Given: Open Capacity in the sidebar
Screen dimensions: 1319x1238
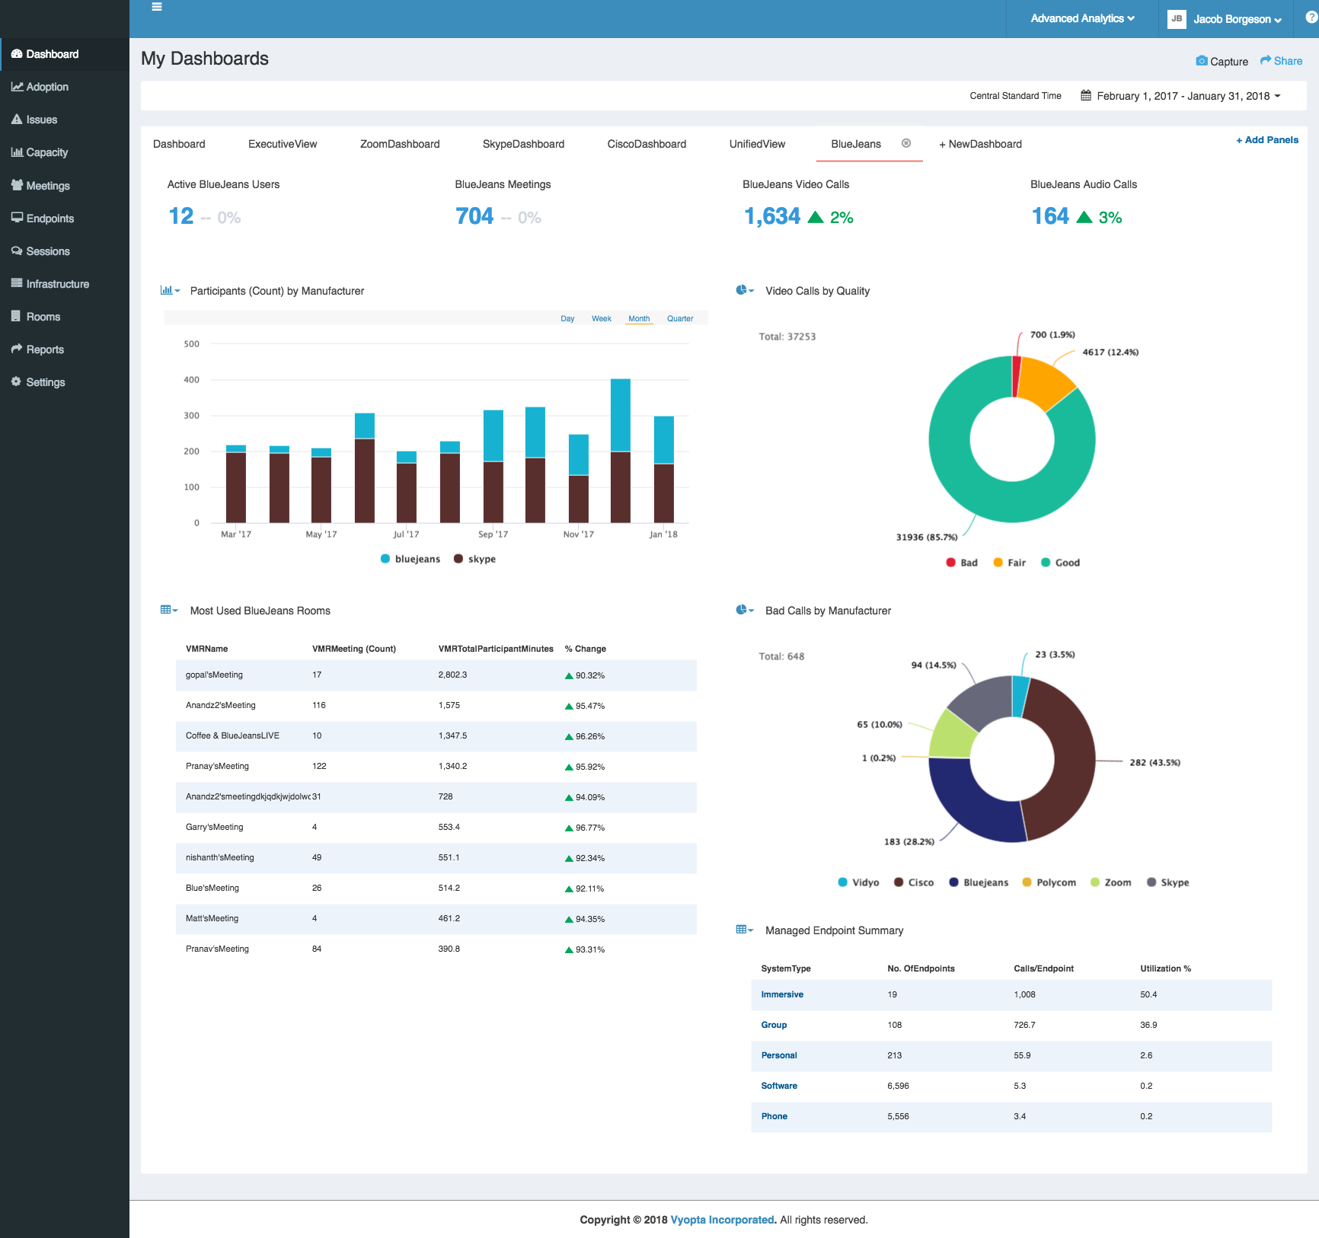Looking at the screenshot, I should coord(65,152).
